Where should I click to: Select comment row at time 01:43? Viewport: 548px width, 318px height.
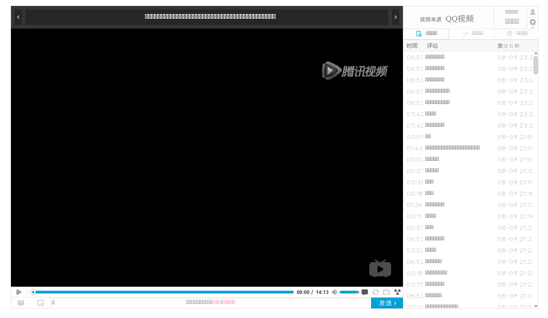pyautogui.click(x=468, y=148)
